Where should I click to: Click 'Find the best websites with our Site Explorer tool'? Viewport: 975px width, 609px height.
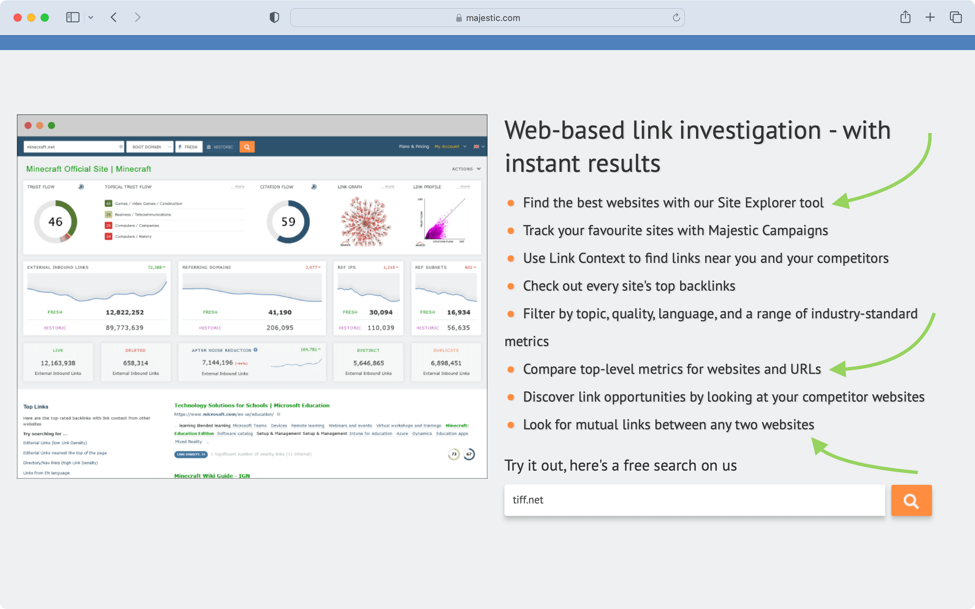click(x=673, y=203)
